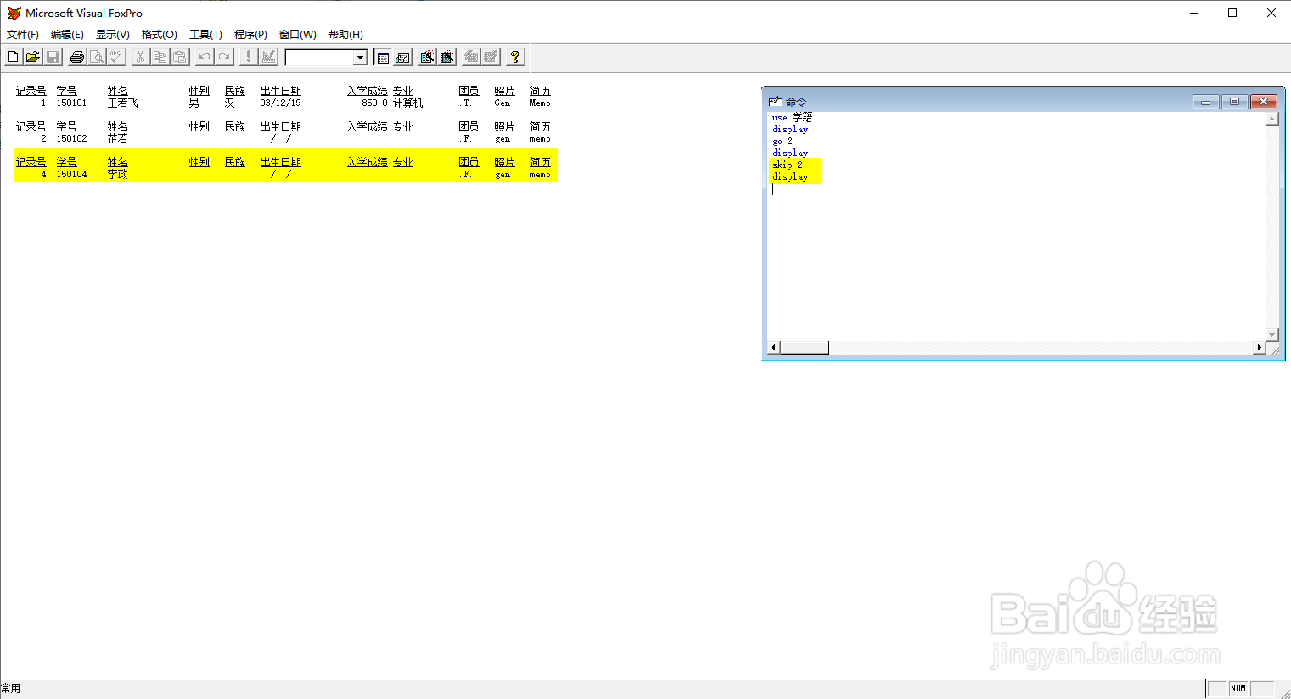The height and width of the screenshot is (699, 1291).
Task: Click the command window vertical scroll up arrow
Action: [1271, 119]
